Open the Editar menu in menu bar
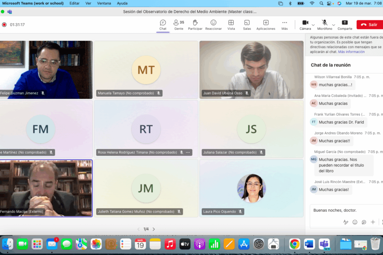The height and width of the screenshot is (255, 383). tap(74, 3)
